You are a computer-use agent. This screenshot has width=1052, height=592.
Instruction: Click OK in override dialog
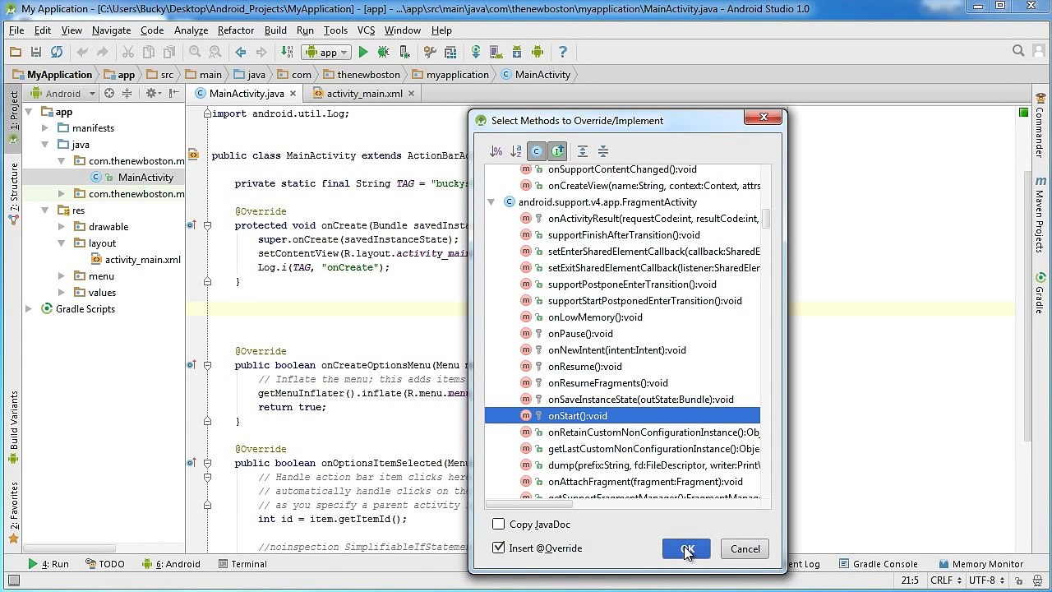coord(686,548)
